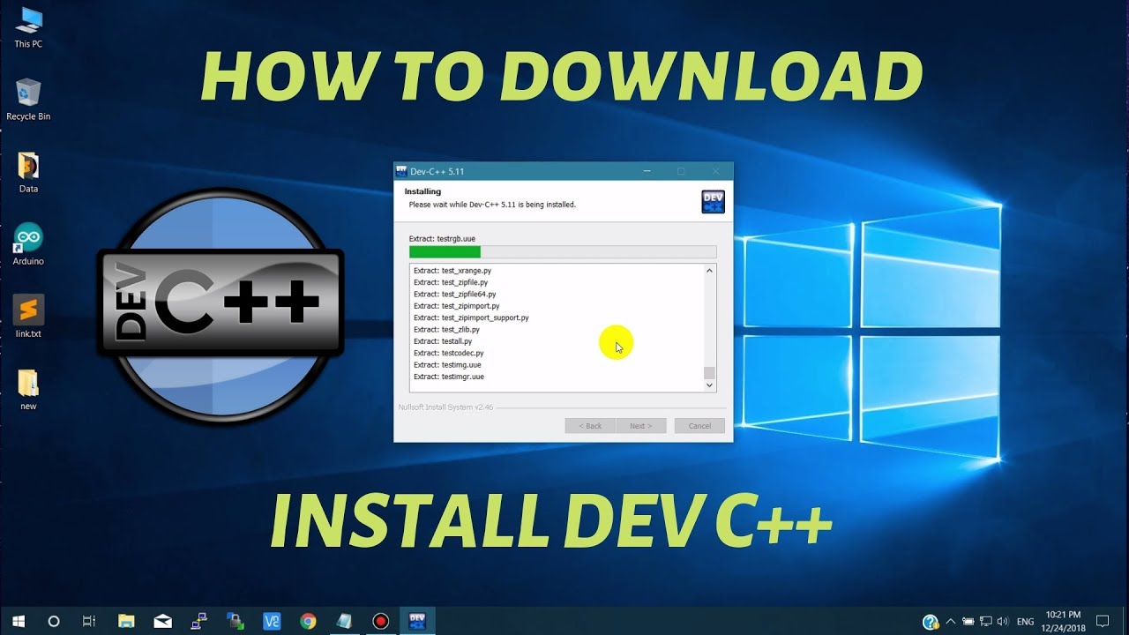Open network status in system tray
The image size is (1129, 635).
pos(985,622)
